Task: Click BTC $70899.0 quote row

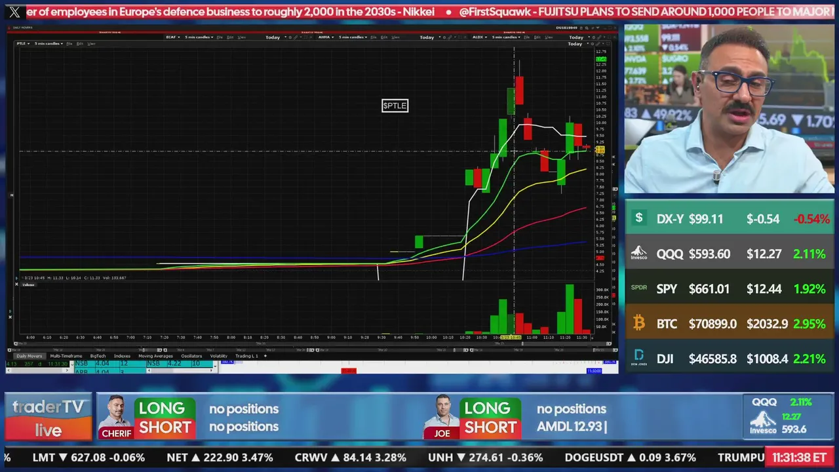Action: [x=729, y=324]
